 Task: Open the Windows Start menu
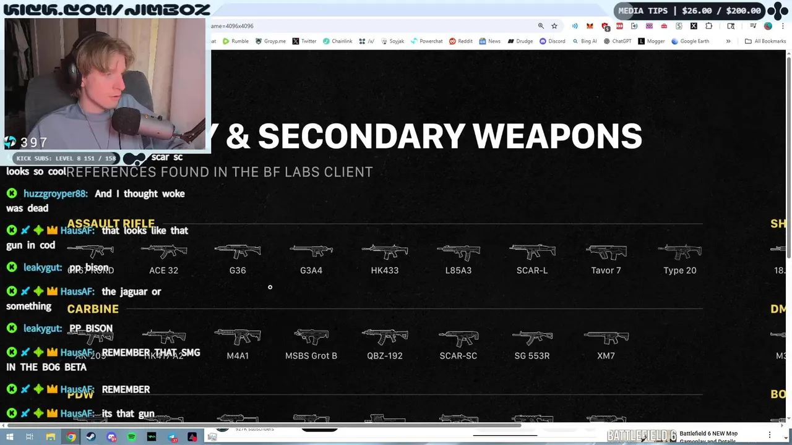tap(9, 437)
